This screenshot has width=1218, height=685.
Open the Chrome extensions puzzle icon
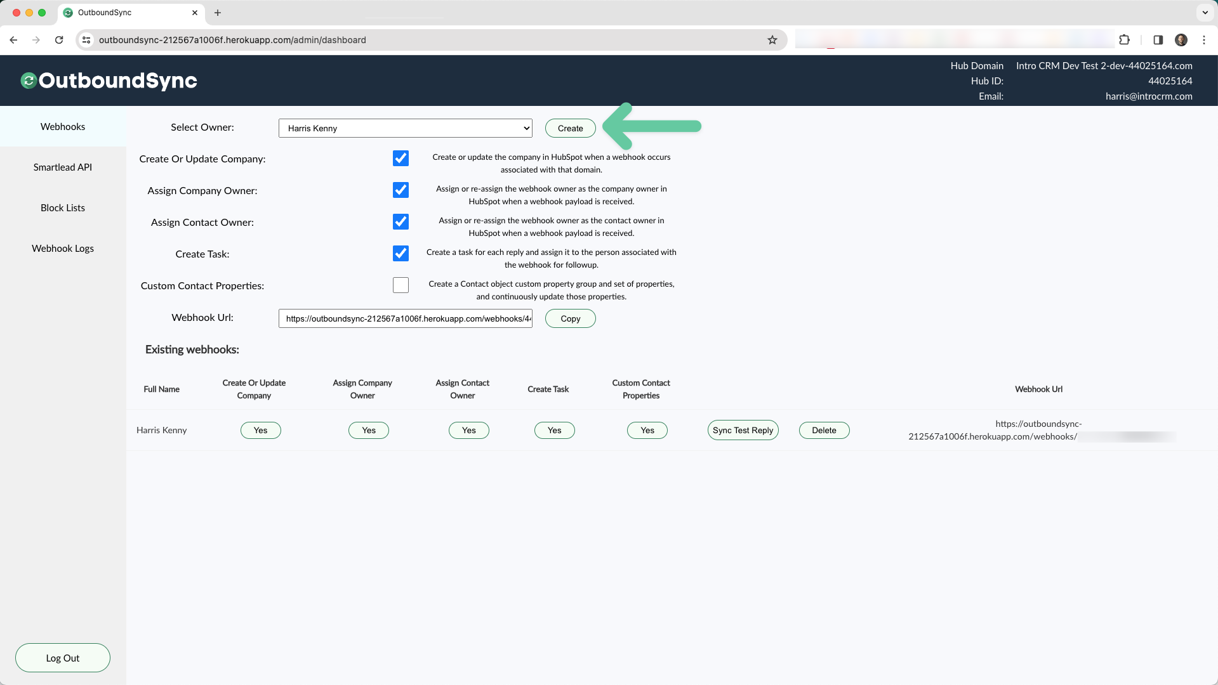[x=1125, y=40]
